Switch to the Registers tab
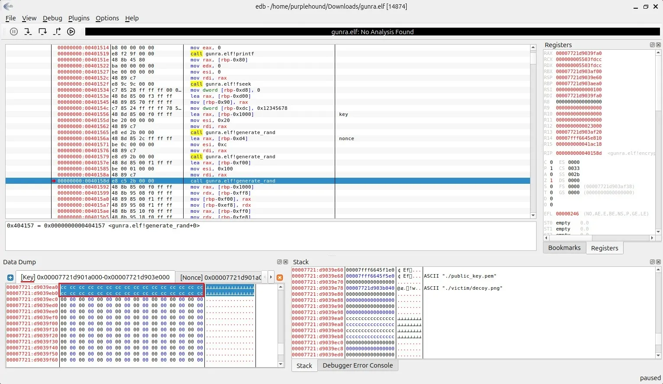 [x=605, y=248]
